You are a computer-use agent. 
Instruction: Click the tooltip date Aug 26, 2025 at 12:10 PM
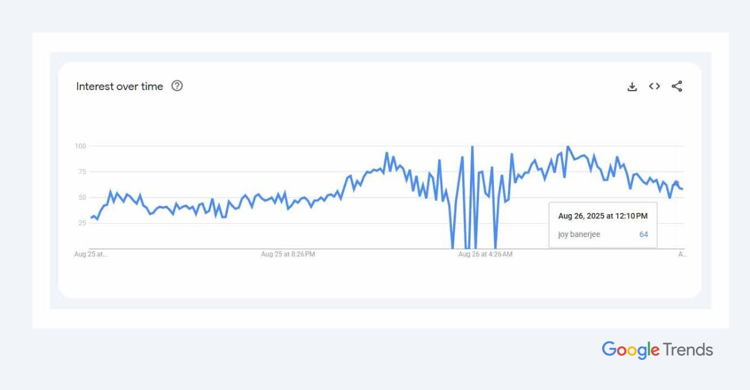tap(603, 216)
